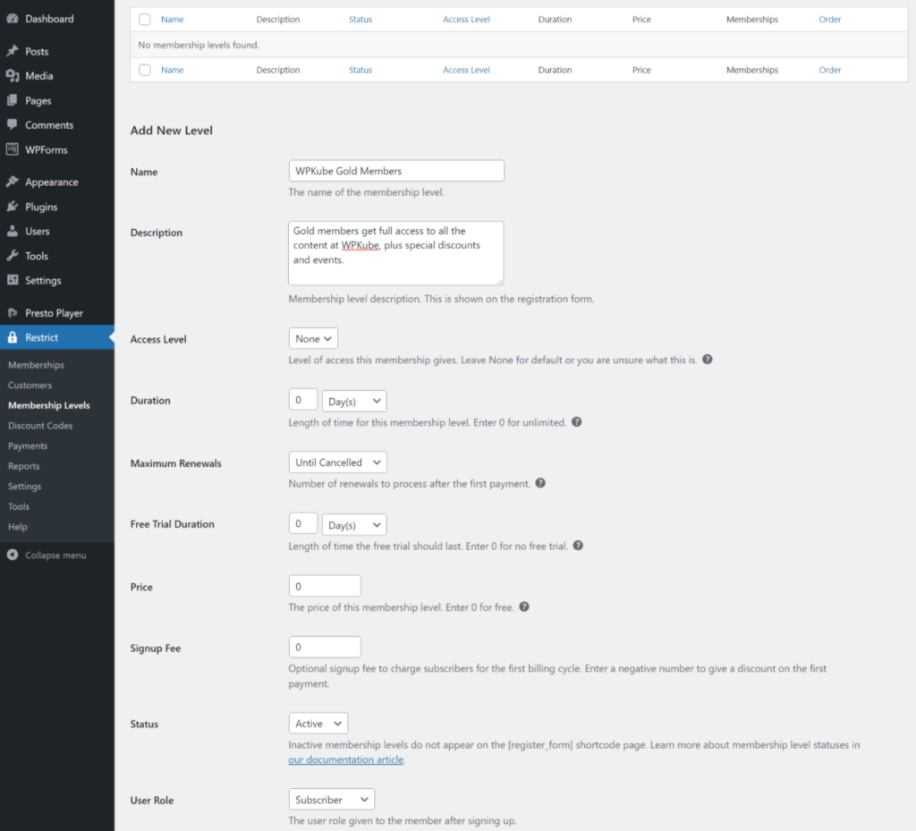Click the Collapse menu label
This screenshot has height=831, width=916.
pyautogui.click(x=55, y=555)
